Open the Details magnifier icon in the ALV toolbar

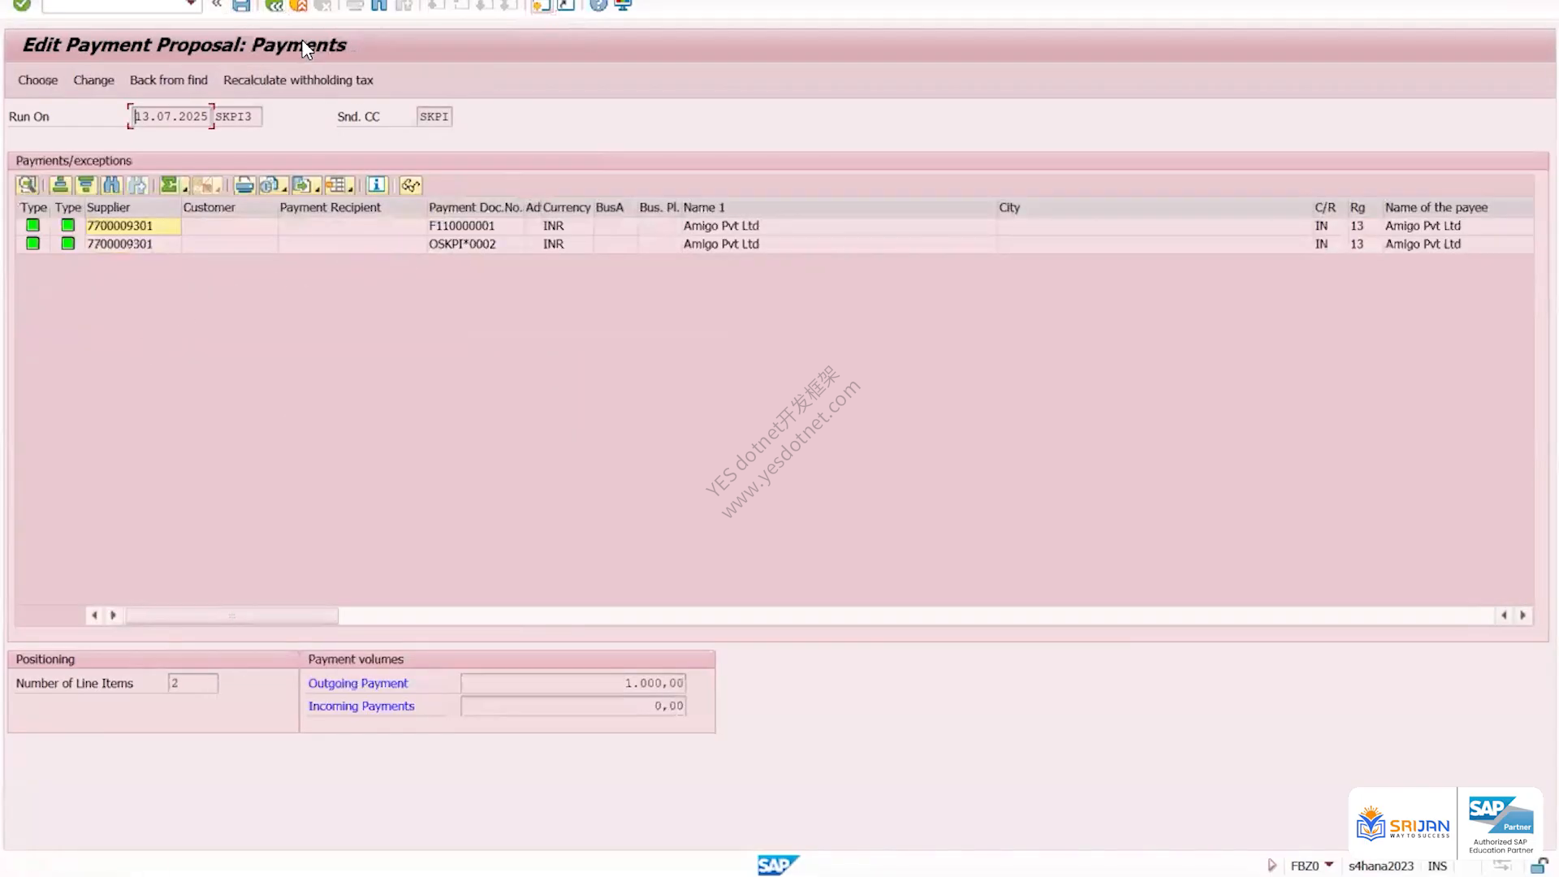27,185
